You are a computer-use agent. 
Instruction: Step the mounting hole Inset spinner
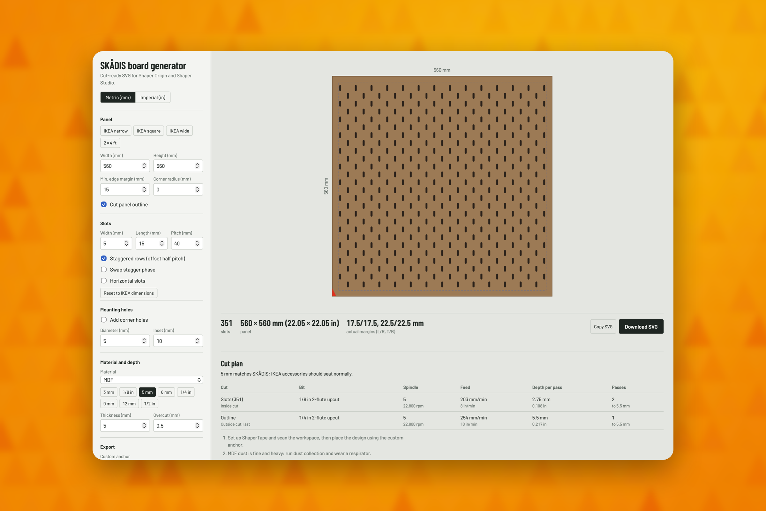pos(197,341)
